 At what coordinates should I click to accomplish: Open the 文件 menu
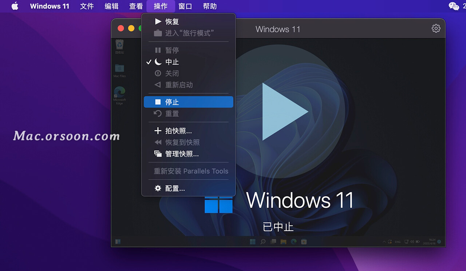click(87, 6)
